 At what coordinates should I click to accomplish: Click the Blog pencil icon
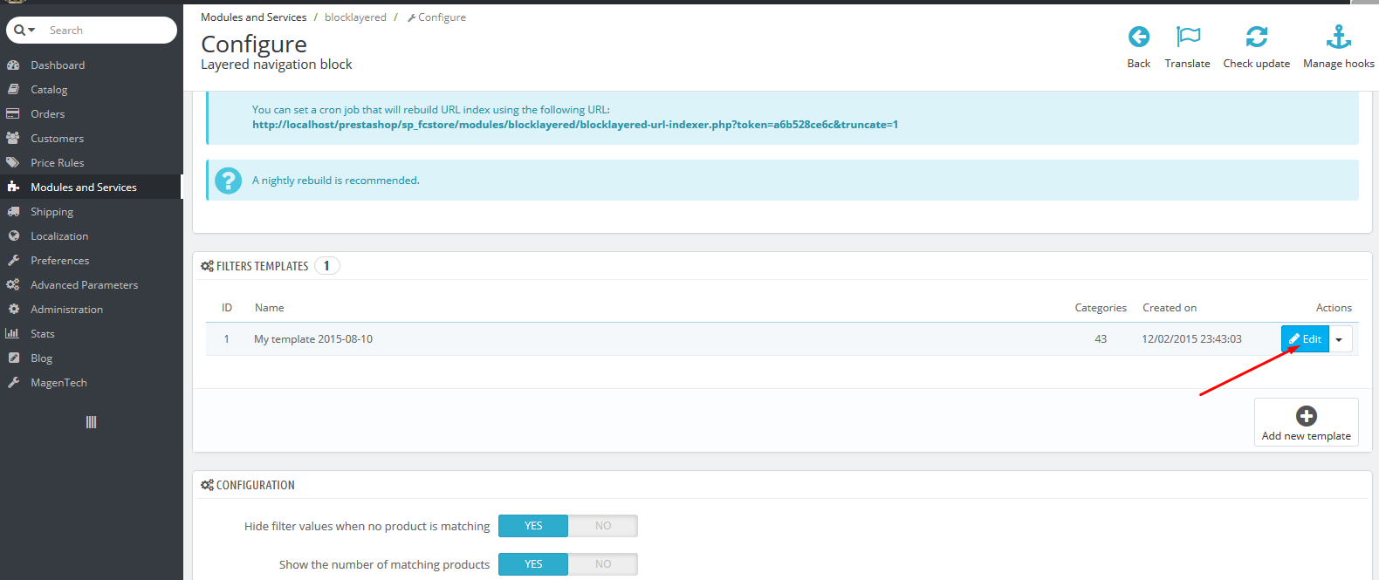point(13,358)
